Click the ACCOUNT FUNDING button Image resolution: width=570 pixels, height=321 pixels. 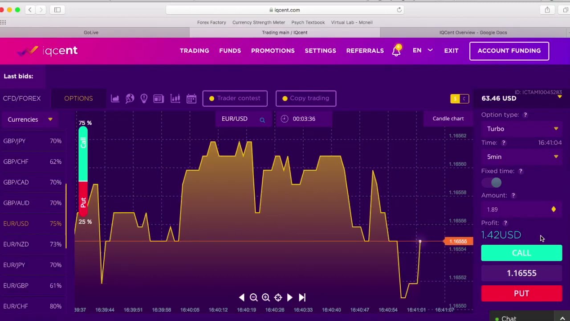coord(509,51)
